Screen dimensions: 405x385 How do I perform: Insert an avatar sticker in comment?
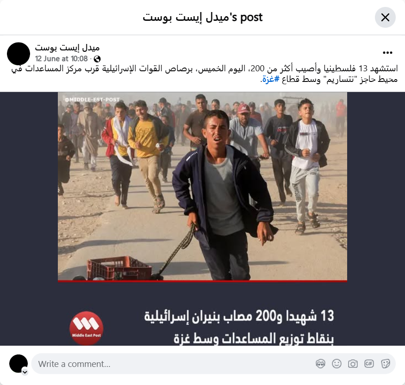click(320, 364)
